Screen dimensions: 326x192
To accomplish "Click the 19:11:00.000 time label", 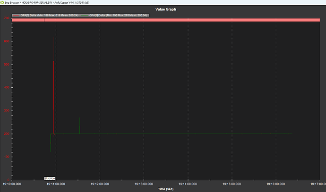I will pos(56,184).
